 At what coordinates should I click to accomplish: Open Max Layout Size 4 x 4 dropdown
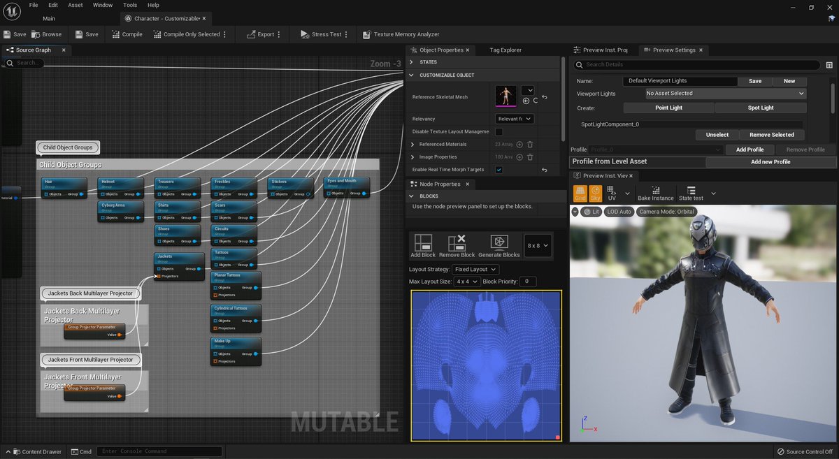pyautogui.click(x=466, y=281)
